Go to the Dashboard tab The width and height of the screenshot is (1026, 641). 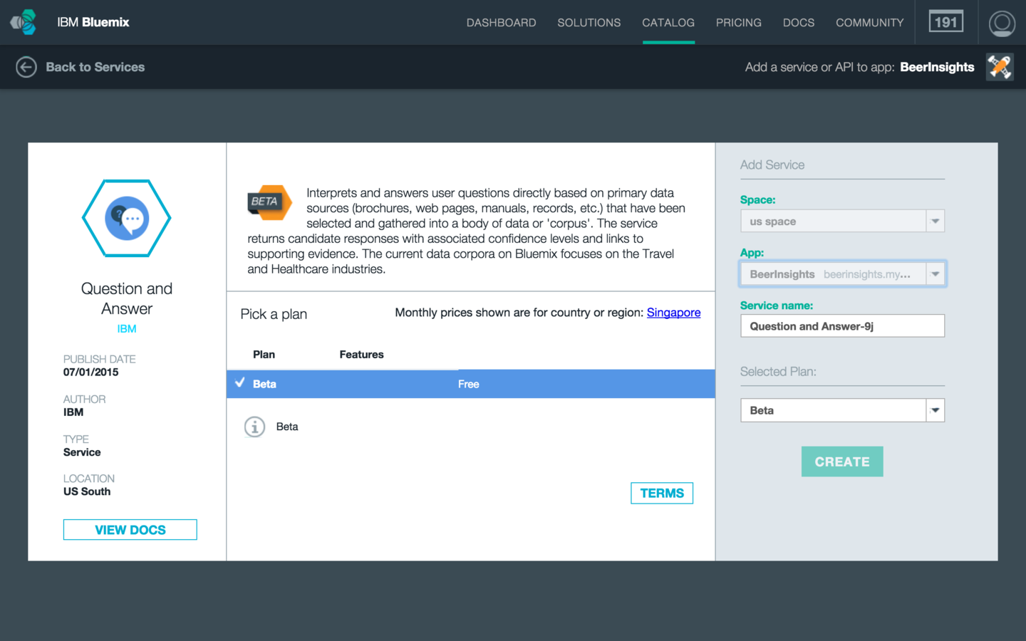(x=501, y=23)
